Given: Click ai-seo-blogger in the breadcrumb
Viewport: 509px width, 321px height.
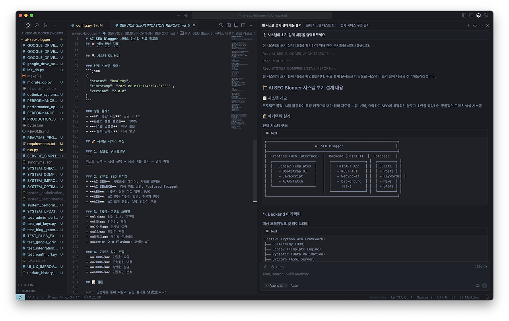Looking at the screenshot, I should [x=84, y=33].
